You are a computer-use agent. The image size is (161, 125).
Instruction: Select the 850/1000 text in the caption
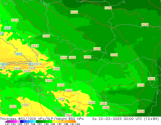pos(27,119)
